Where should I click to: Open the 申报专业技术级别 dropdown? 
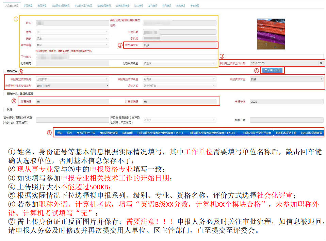[x=179, y=79]
